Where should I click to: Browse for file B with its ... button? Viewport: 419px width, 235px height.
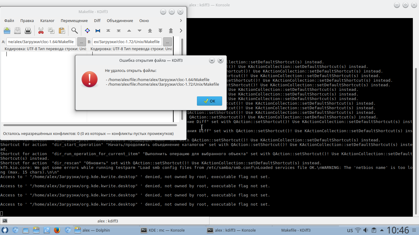pos(167,42)
